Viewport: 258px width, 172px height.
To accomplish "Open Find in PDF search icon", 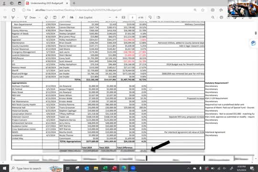I will 213,17.
